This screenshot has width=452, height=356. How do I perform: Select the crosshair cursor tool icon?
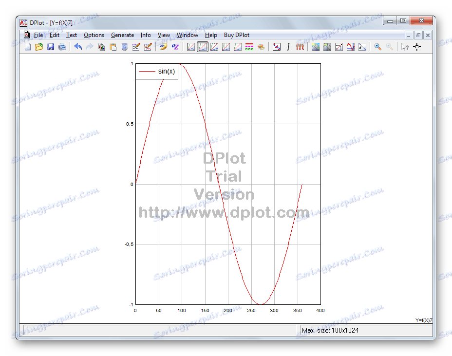pos(417,47)
